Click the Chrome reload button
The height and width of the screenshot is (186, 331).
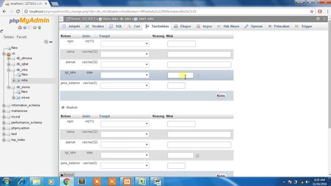pos(18,11)
